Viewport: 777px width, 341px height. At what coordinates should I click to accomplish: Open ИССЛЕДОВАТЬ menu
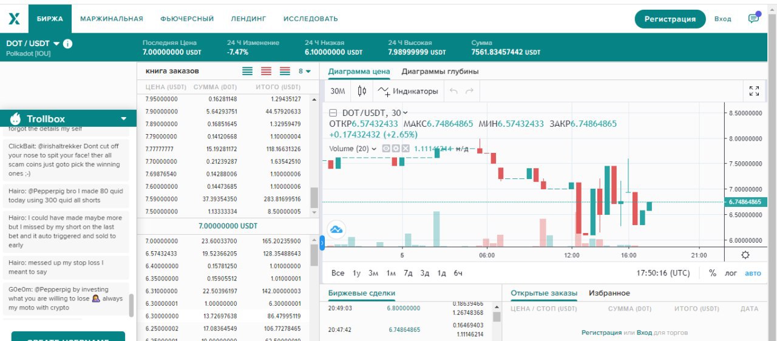[x=311, y=19]
